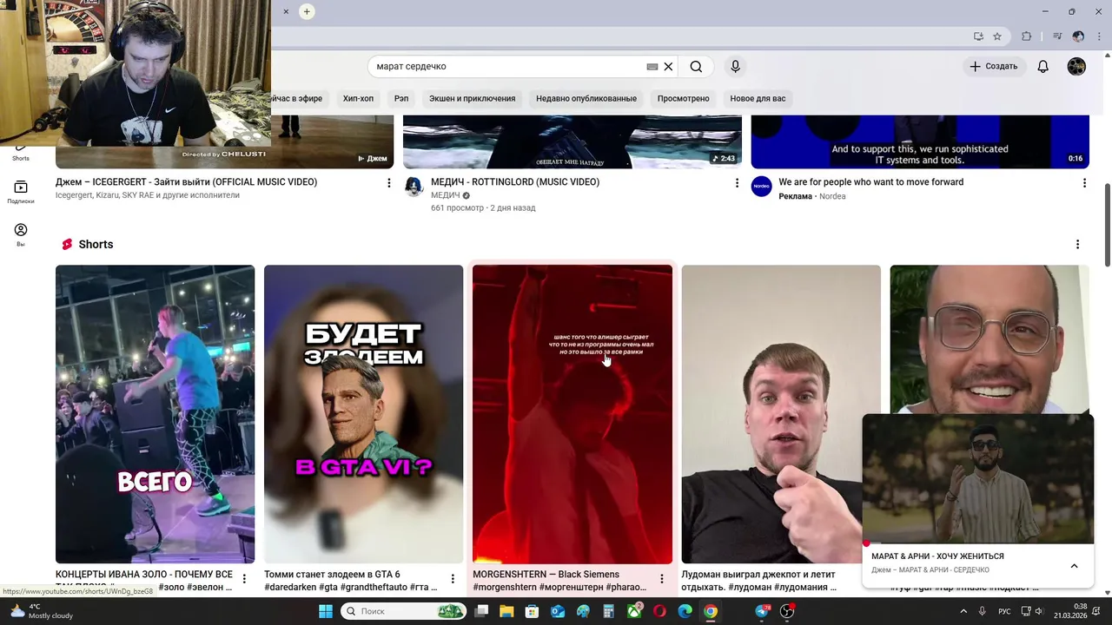Open options for MORGENSHTERN Black Siemens short
This screenshot has width=1112, height=625.
pos(661,579)
